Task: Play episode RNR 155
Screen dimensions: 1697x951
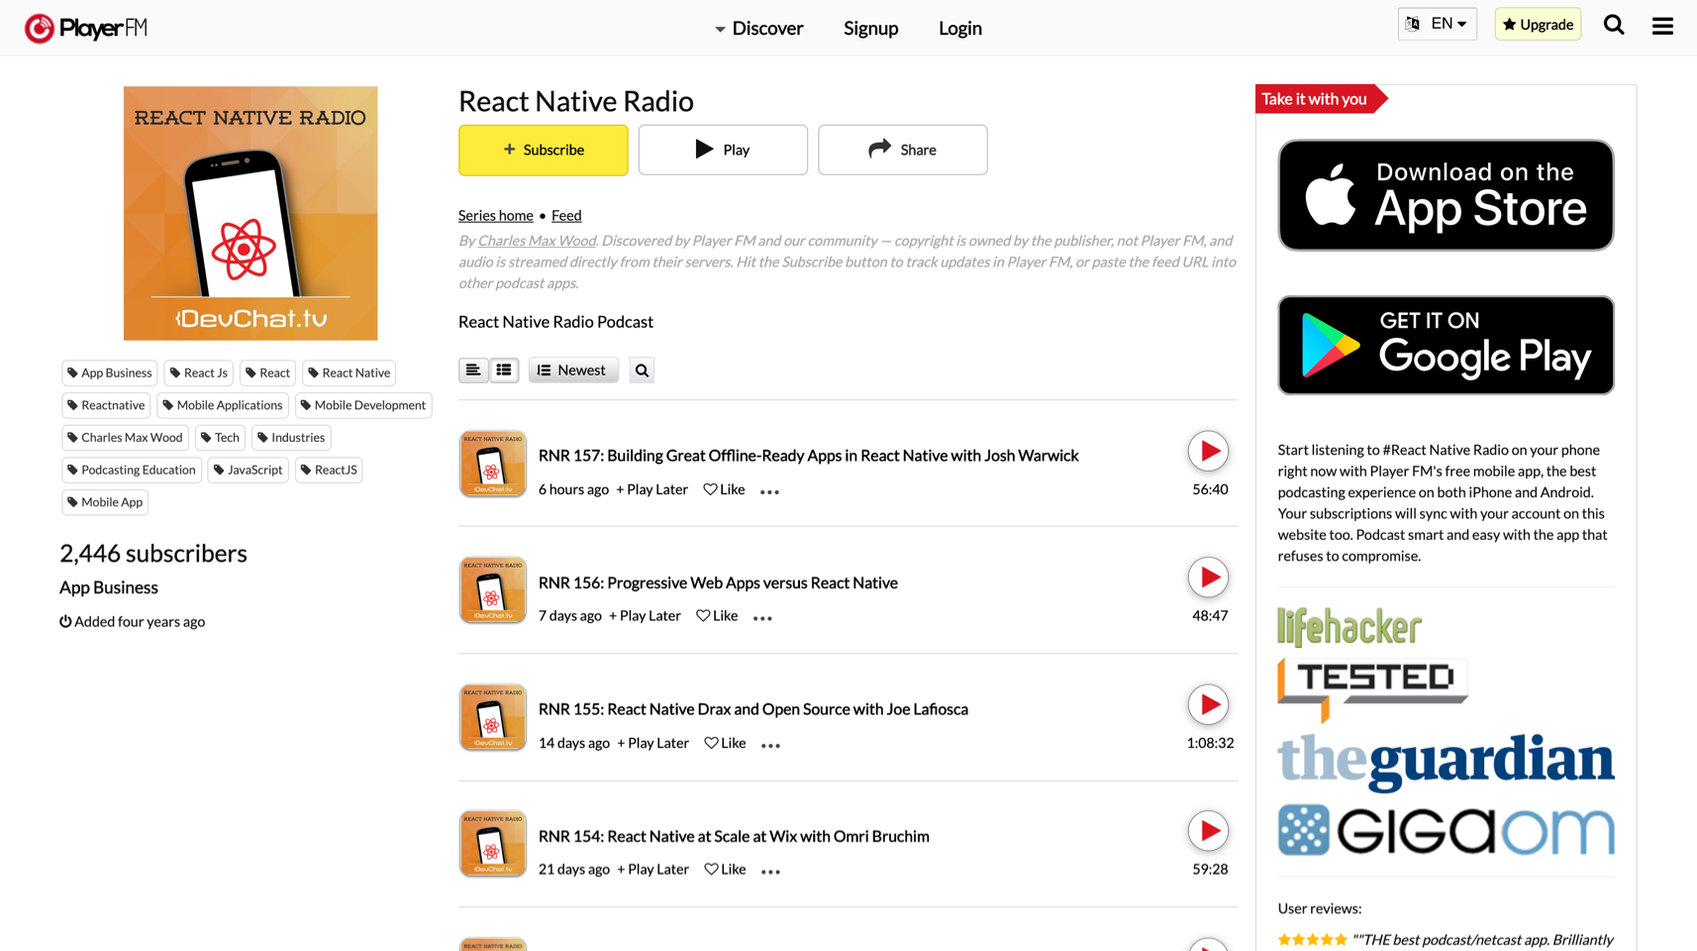Action: pos(1208,705)
